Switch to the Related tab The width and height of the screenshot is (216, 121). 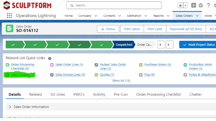35,94
